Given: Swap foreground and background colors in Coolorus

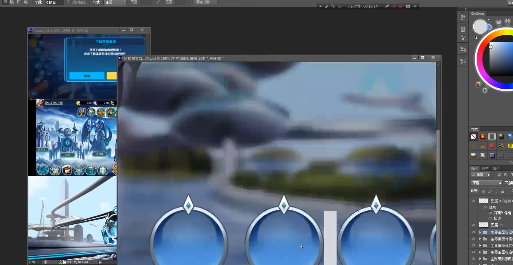Looking at the screenshot, I should [x=489, y=21].
